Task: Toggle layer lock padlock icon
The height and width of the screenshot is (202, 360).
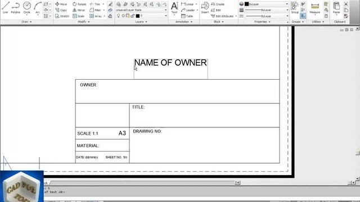Action: 133,16
